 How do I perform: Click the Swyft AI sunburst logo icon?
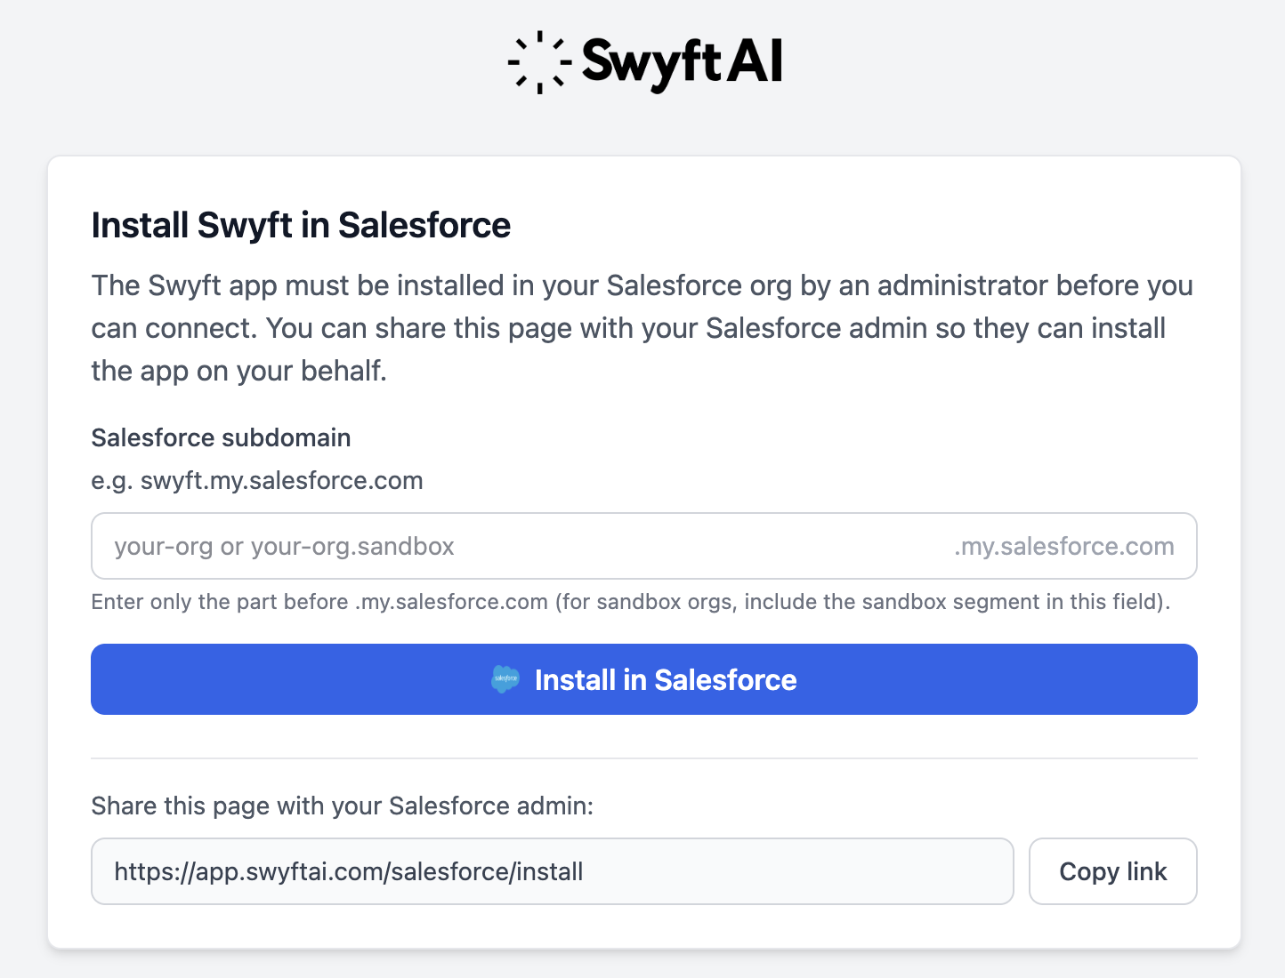point(539,62)
